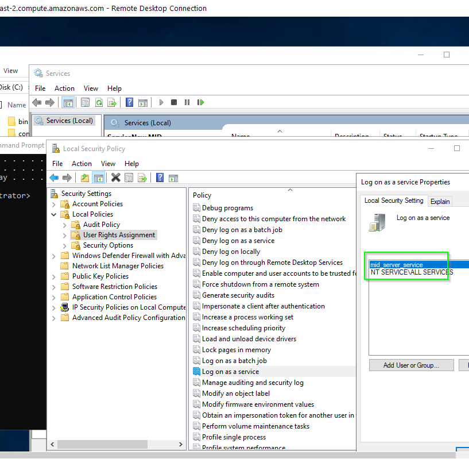
Task: Open View menu in Local Security Policy
Action: click(x=108, y=164)
